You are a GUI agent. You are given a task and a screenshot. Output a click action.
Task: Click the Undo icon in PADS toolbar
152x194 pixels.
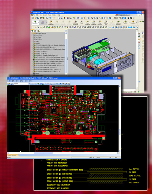point(51,83)
